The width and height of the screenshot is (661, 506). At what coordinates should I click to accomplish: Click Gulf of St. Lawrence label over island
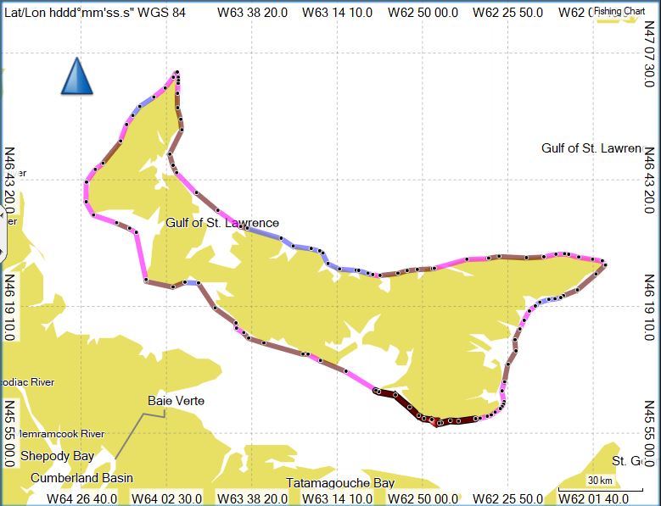[x=222, y=222]
